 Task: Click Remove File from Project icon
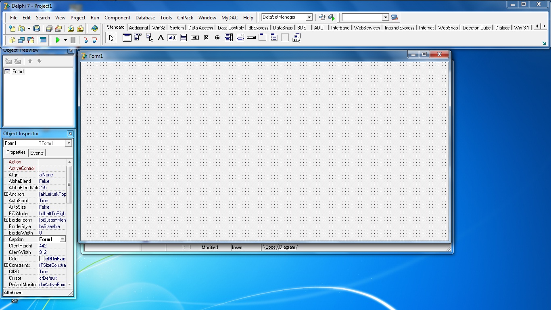tap(80, 29)
